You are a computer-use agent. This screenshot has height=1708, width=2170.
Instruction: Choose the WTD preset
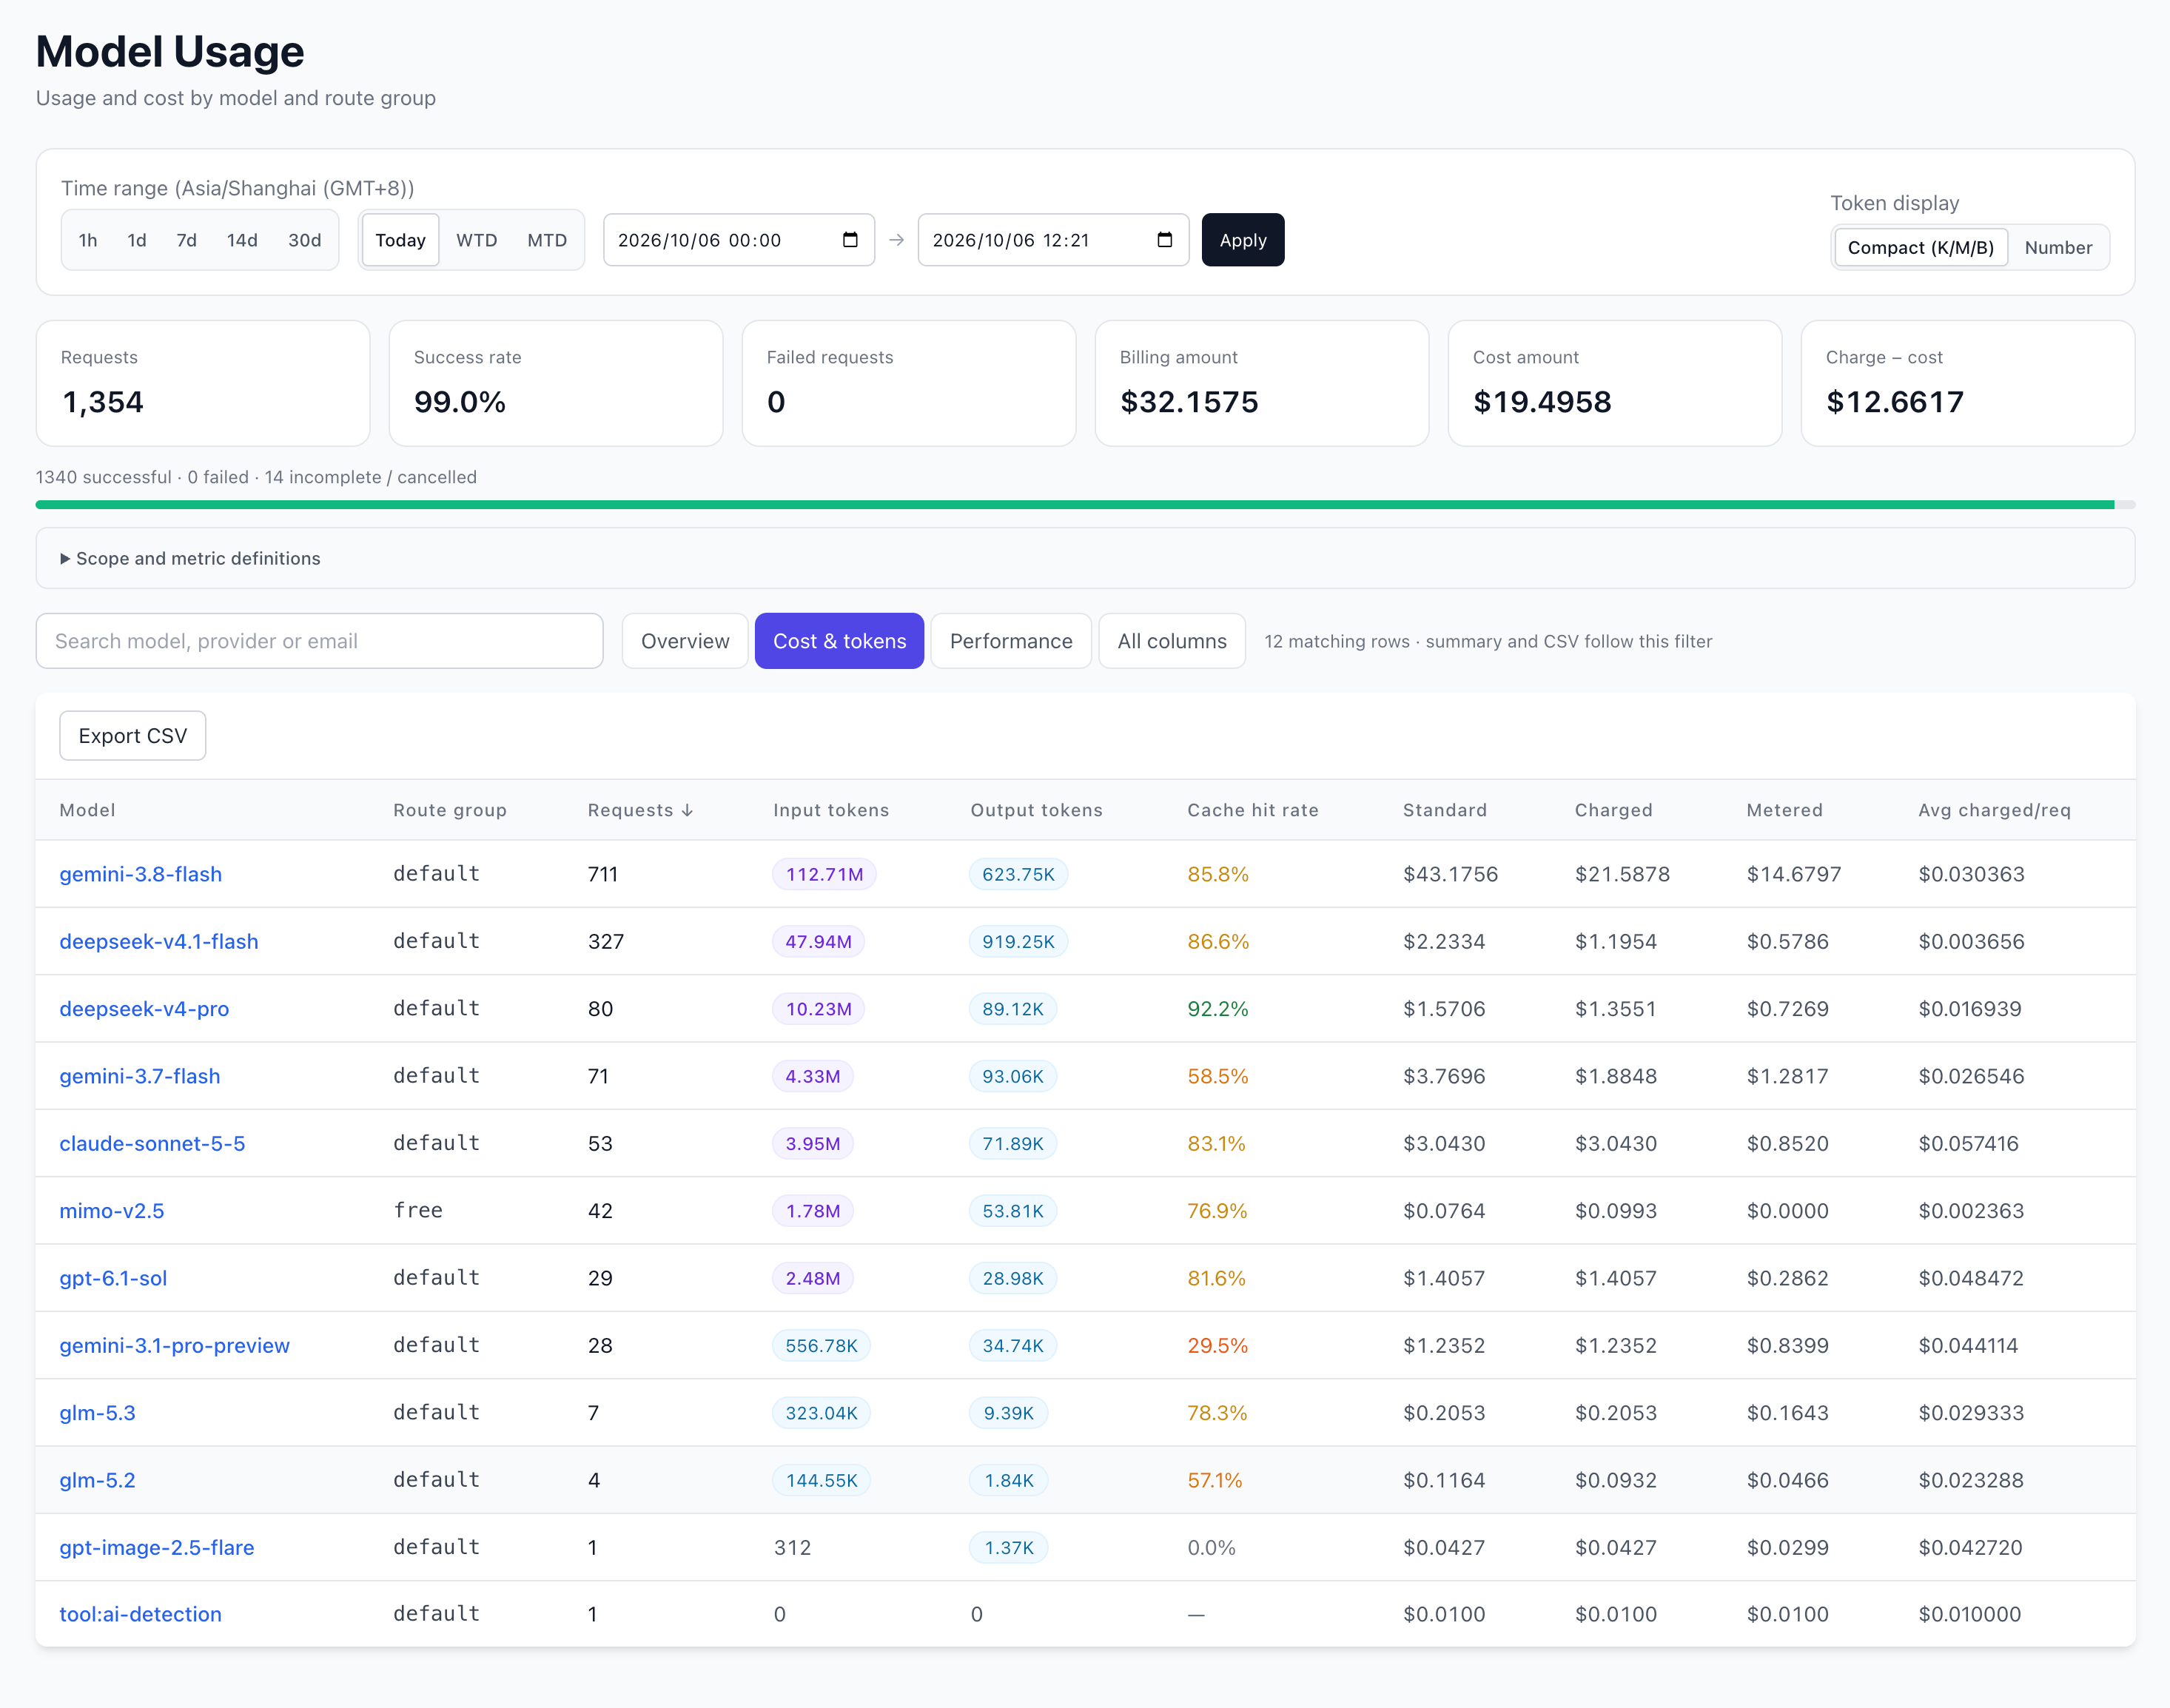pos(476,240)
